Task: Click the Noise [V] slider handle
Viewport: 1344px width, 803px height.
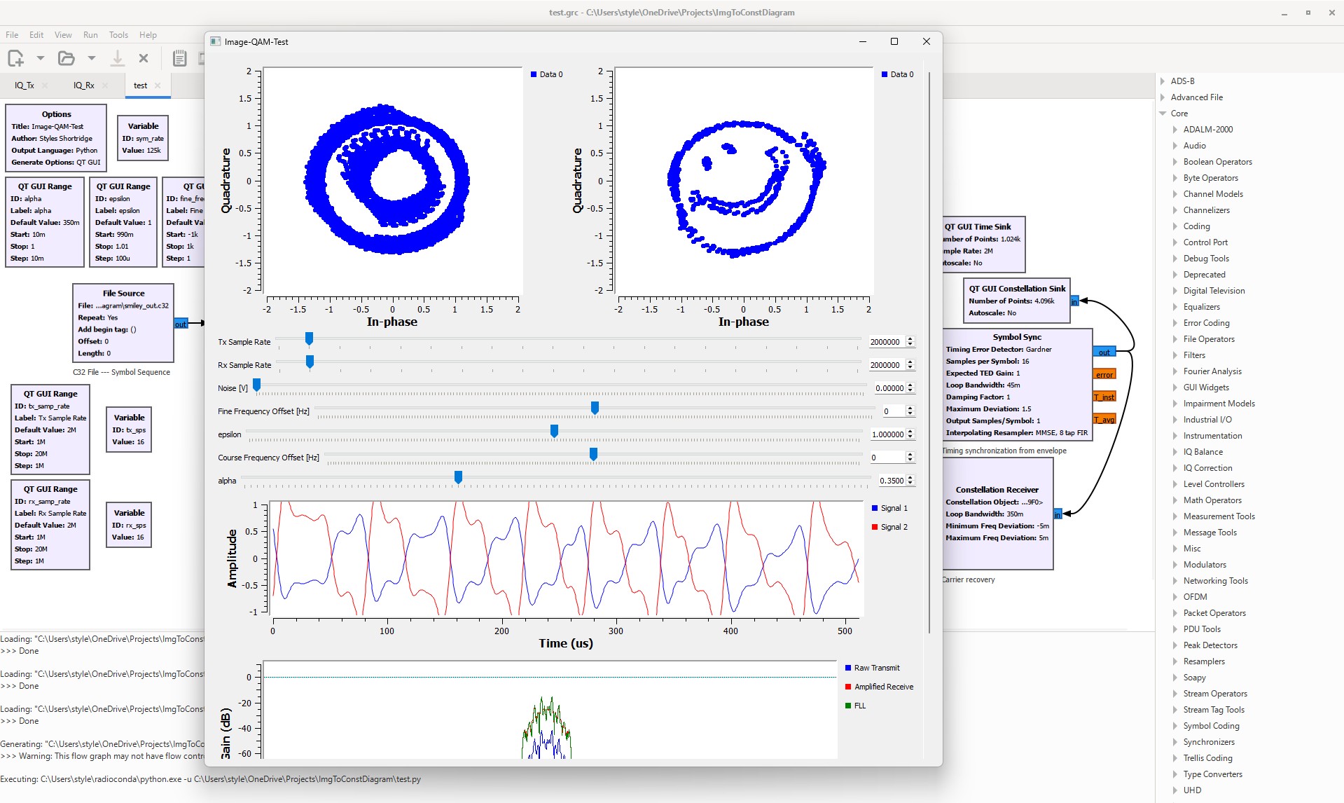Action: (x=256, y=385)
